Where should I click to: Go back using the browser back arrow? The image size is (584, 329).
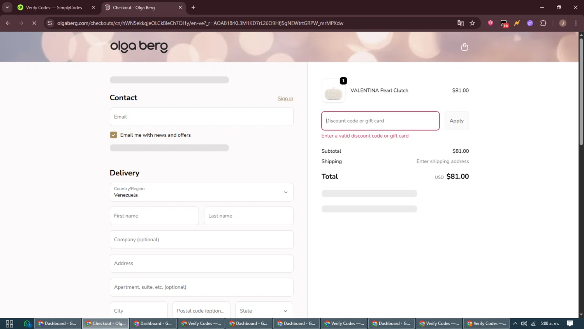[x=8, y=23]
